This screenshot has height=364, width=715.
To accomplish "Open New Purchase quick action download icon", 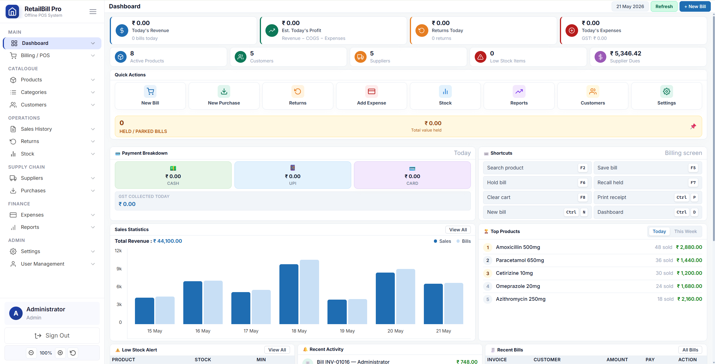I will coord(224,91).
